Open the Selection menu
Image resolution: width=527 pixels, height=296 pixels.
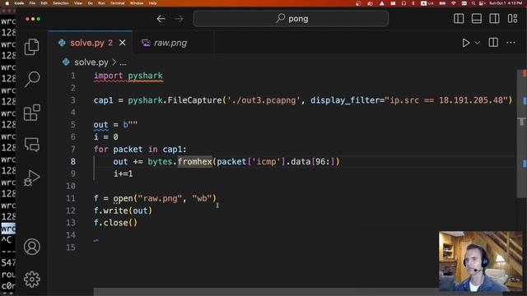pyautogui.click(x=61, y=3)
